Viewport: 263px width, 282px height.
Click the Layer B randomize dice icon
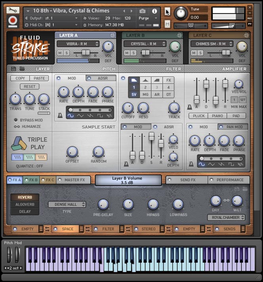point(179,35)
